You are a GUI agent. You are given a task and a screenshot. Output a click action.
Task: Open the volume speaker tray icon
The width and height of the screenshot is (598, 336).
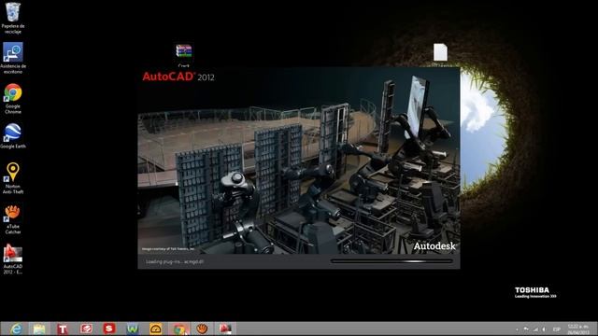[544, 329]
